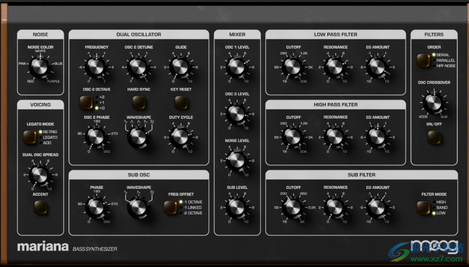The height and width of the screenshot is (267, 469).
Task: Click the OSC Crossover knob
Action: tap(434, 103)
